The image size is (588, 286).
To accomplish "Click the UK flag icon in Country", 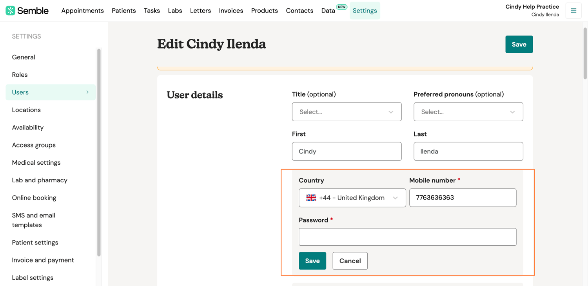I will tap(311, 198).
